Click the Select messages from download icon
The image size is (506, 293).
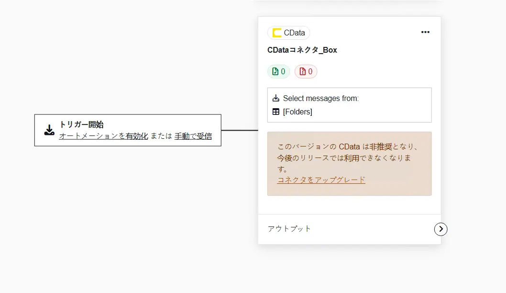275,98
